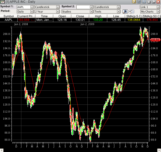Click the chart window icon in title bar
The width and height of the screenshot is (161, 152).
2,2
